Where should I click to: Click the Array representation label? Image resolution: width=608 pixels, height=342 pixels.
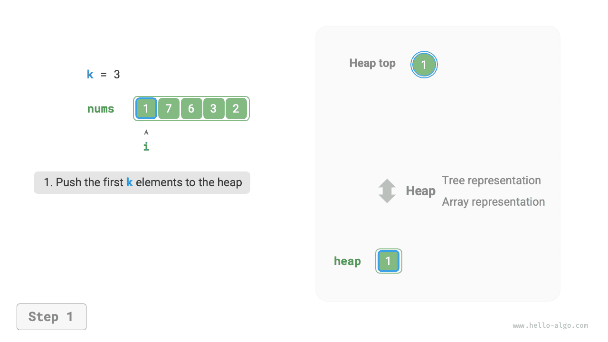493,202
